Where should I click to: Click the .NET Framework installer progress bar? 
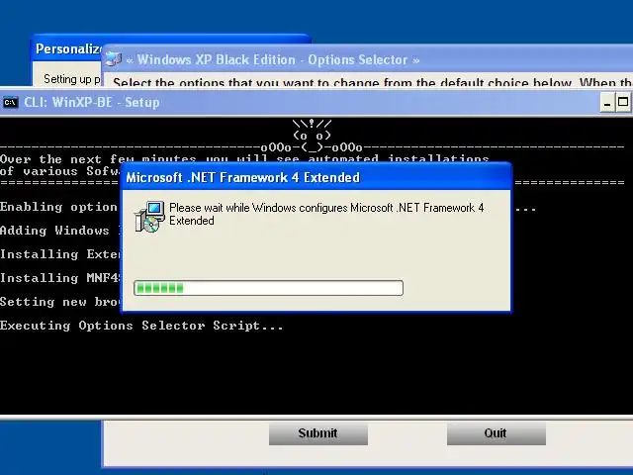268,288
